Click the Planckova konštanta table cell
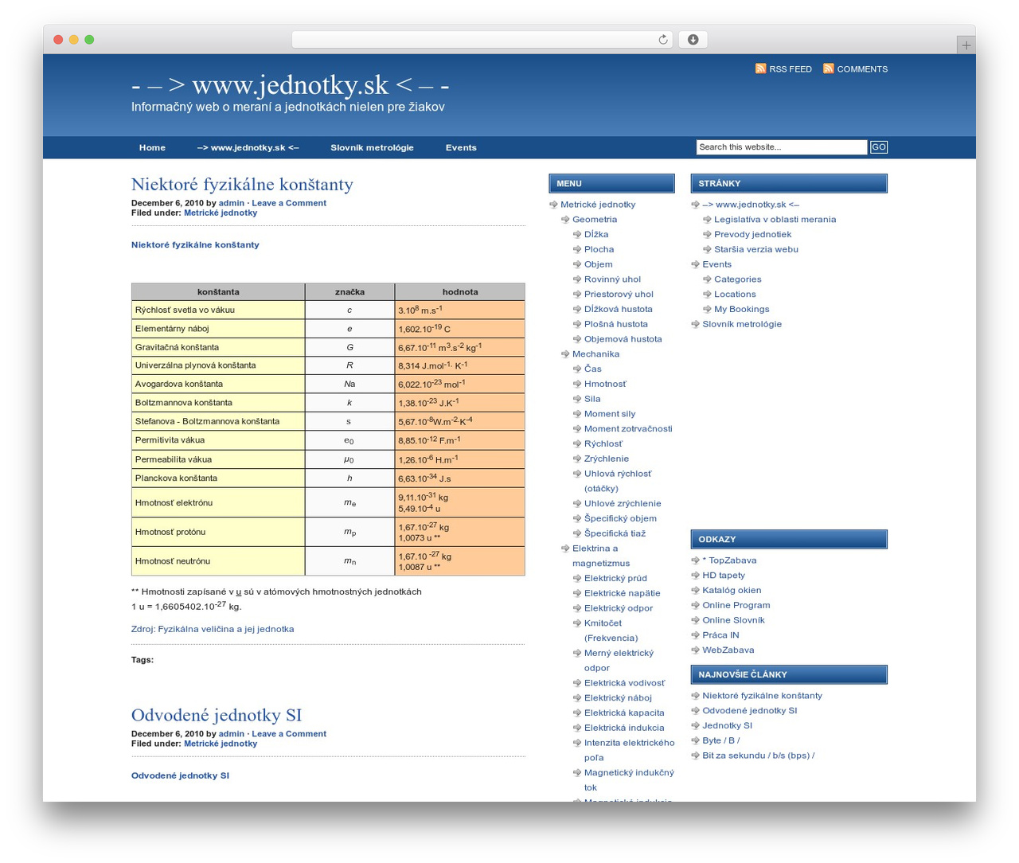The height and width of the screenshot is (863, 1019). [218, 478]
